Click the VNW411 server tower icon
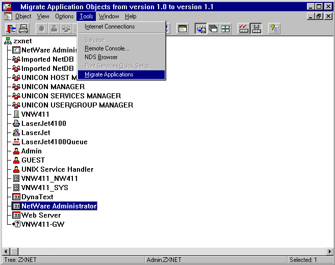 [16, 114]
